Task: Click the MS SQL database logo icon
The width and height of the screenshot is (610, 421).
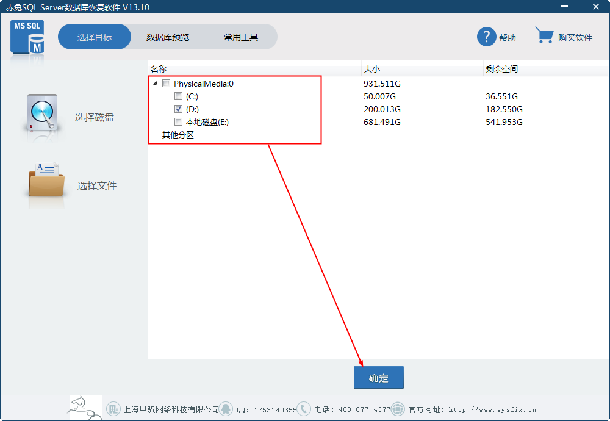Action: point(27,37)
